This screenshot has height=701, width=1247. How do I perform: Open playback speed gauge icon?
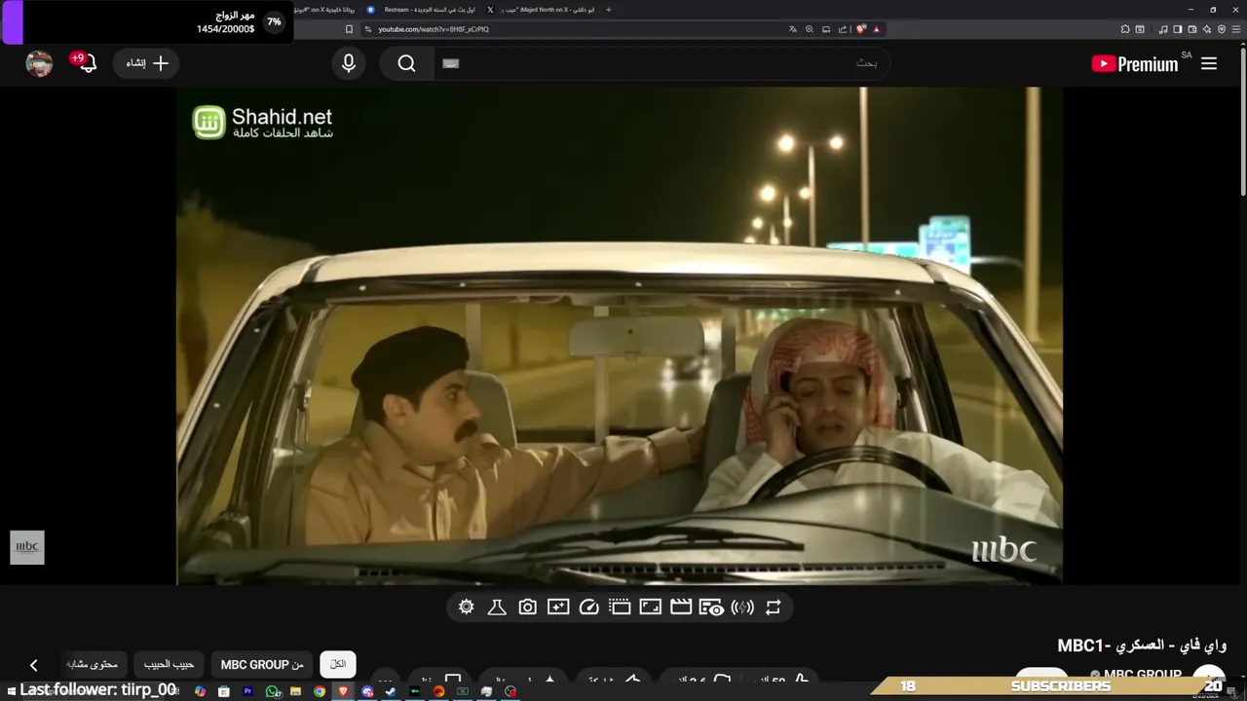pyautogui.click(x=588, y=608)
